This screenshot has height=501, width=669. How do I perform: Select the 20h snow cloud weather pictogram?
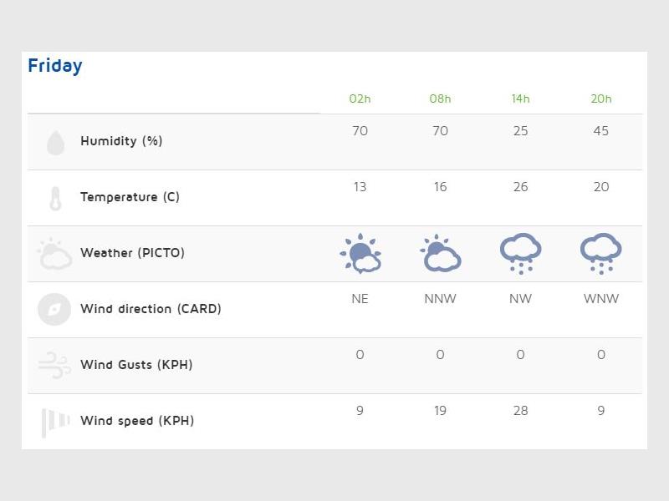click(x=600, y=254)
